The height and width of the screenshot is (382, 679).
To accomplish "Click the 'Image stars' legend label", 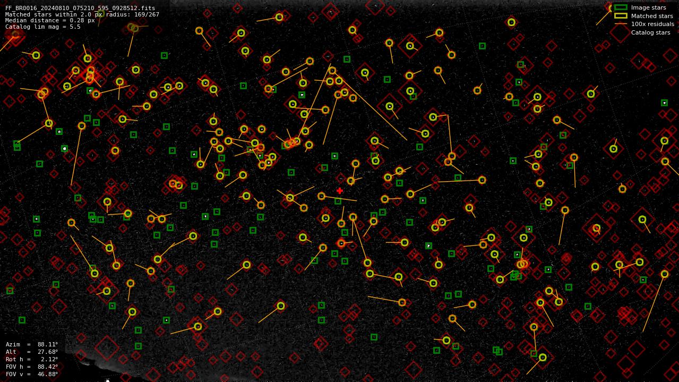I will point(648,7).
